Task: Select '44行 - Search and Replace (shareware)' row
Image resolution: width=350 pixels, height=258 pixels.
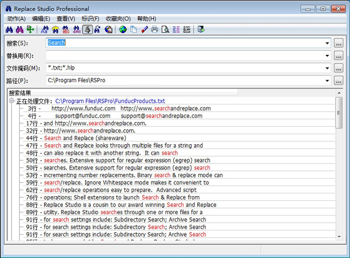Action: coord(179,138)
